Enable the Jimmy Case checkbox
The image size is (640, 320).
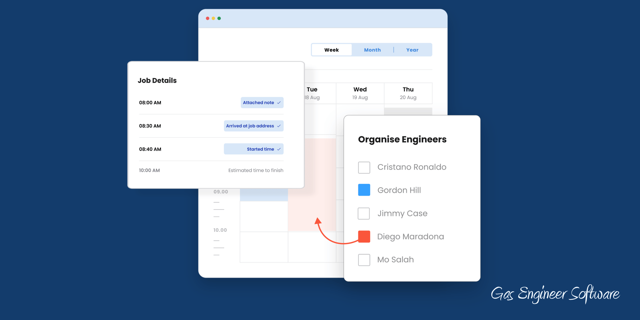click(x=364, y=214)
